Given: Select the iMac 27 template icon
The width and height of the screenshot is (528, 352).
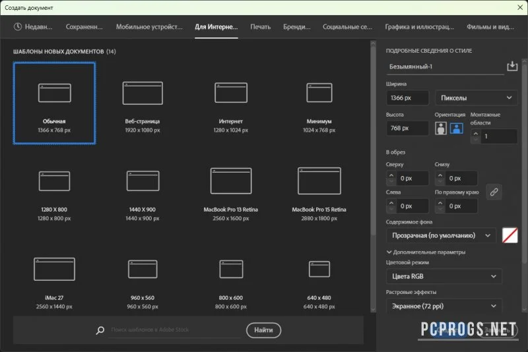Looking at the screenshot, I should coord(54,269).
